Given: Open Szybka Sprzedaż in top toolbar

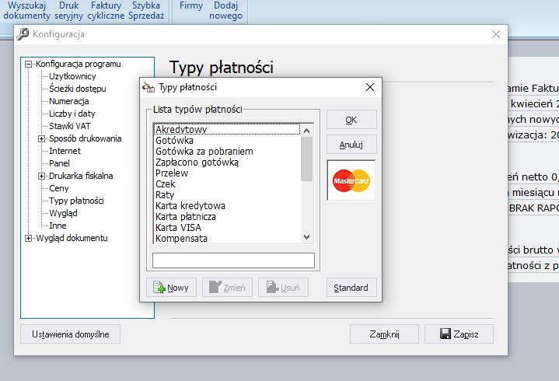Looking at the screenshot, I should click(x=146, y=10).
